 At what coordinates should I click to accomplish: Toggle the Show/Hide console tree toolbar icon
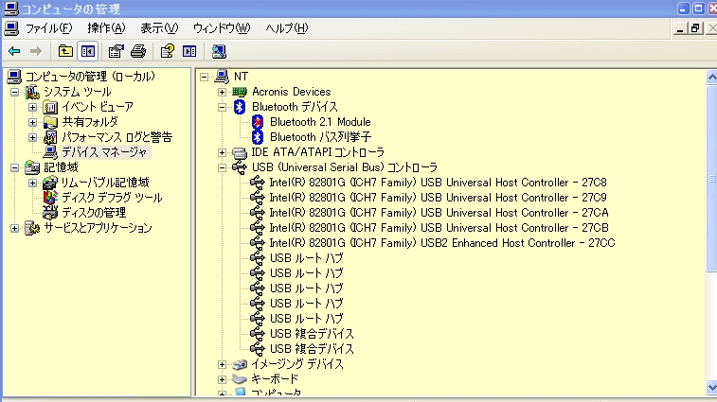tap(88, 51)
